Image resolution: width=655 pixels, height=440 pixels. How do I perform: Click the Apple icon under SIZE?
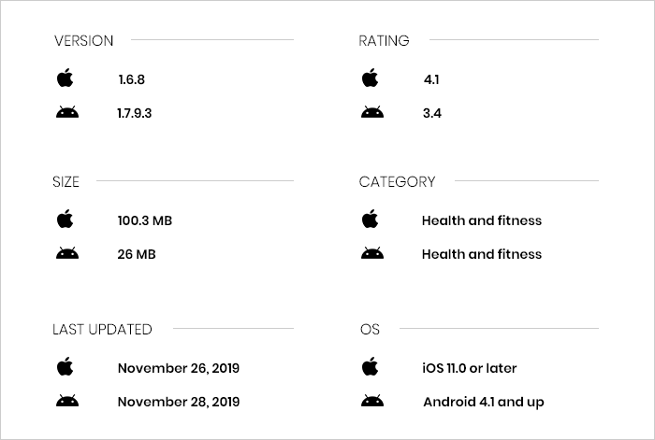[x=65, y=220]
